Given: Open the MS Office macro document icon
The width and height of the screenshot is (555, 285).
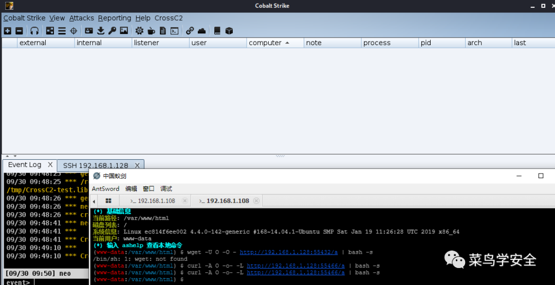Looking at the screenshot, I should point(162,31).
